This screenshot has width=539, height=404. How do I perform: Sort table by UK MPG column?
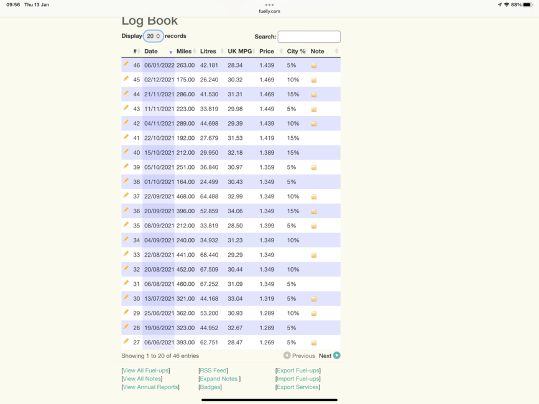[x=241, y=51]
